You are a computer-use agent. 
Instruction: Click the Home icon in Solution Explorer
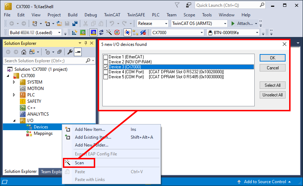pyautogui.click(x=24, y=52)
